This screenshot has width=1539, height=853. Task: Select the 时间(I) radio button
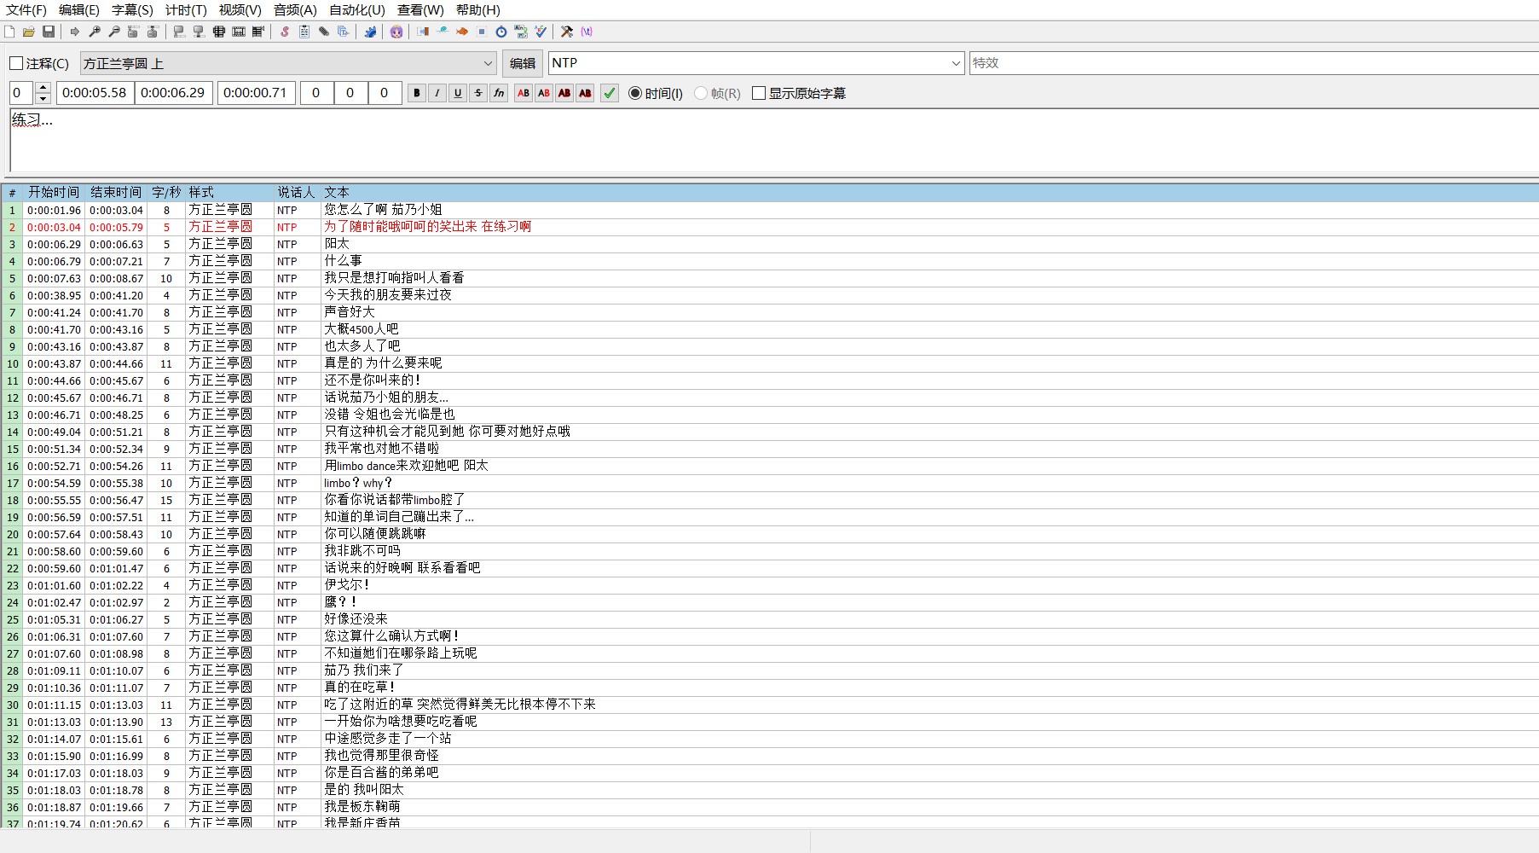[x=635, y=93]
